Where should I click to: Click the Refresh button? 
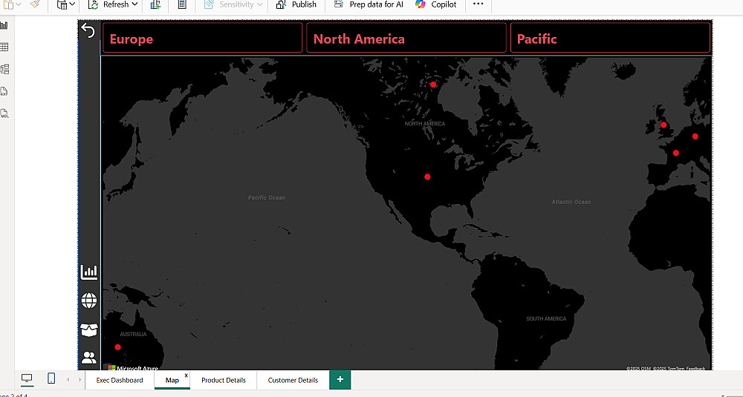coord(108,4)
